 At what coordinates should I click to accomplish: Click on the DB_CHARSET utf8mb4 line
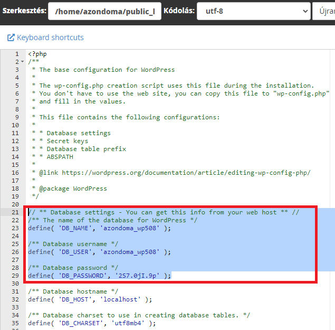[x=92, y=323]
